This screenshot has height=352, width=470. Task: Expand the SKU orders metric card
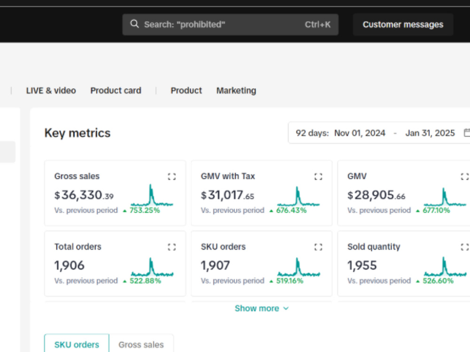pos(318,247)
